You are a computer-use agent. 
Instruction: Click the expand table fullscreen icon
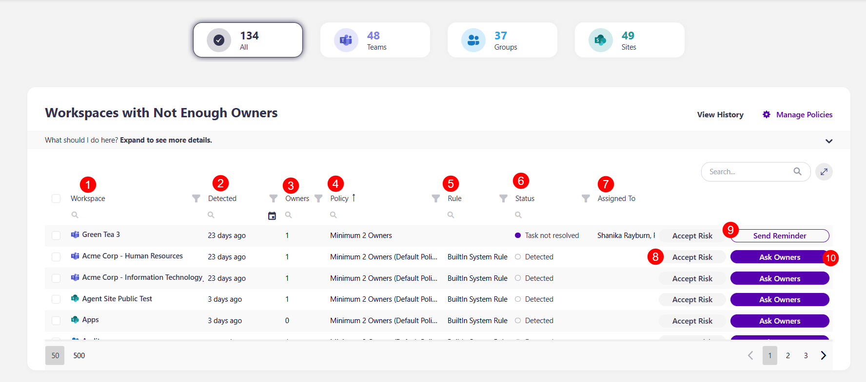824,172
